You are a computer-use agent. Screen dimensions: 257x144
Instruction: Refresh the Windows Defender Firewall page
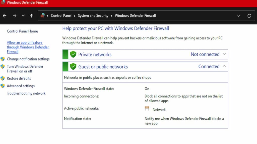[249, 16]
